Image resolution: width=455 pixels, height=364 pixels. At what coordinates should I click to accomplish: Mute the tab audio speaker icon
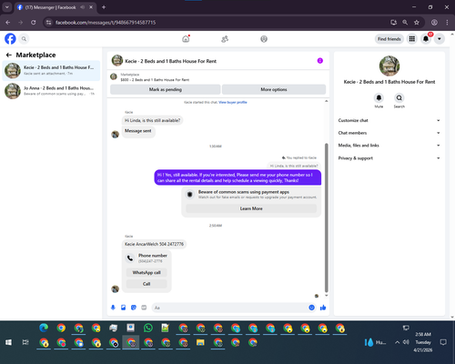pos(83,7)
